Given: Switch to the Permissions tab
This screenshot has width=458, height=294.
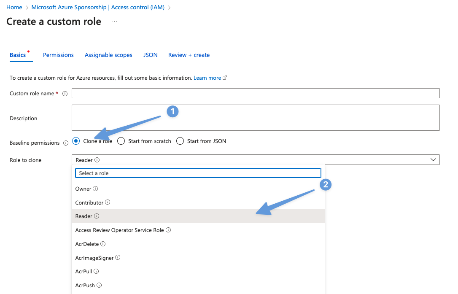Looking at the screenshot, I should [58, 55].
